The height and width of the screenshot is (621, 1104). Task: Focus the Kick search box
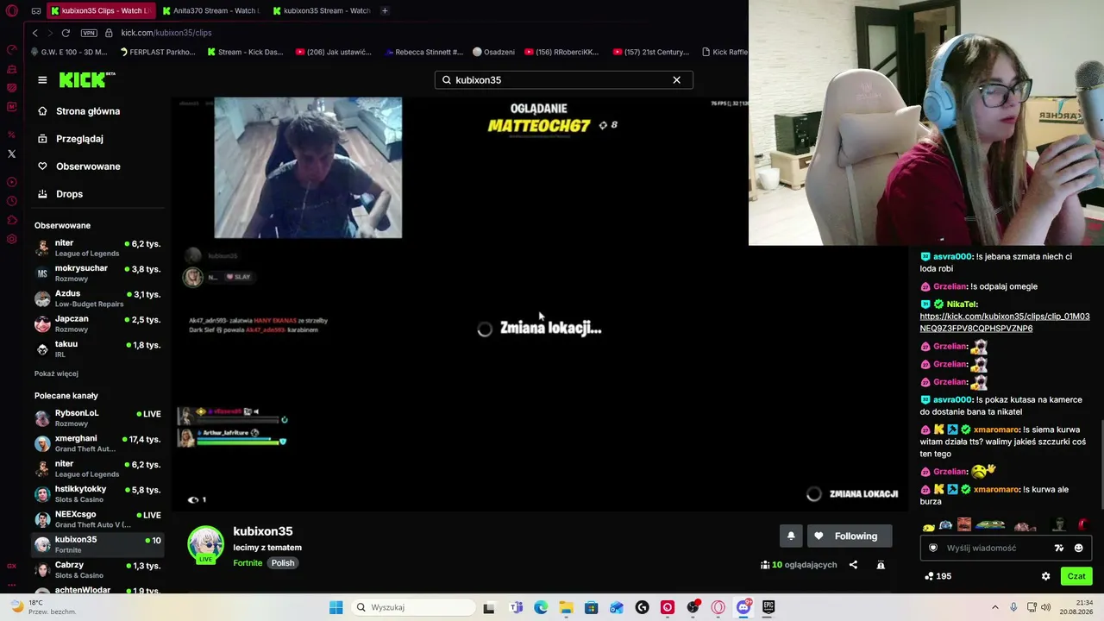[563, 79]
